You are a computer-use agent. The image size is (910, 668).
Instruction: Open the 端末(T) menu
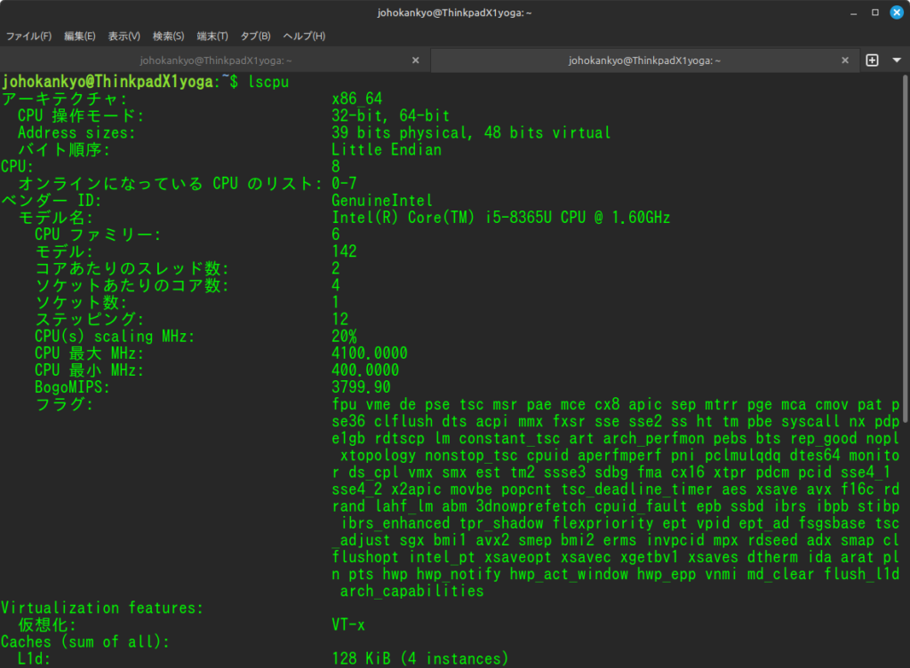[x=212, y=36]
